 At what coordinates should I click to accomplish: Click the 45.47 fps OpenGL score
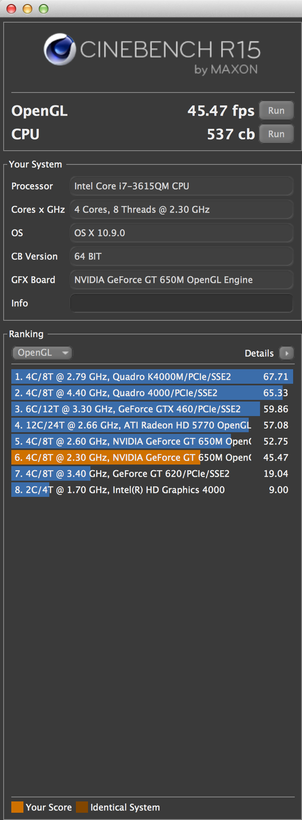(221, 111)
